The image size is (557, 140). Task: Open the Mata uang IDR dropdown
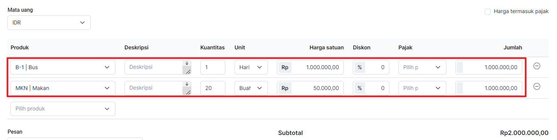[49, 22]
